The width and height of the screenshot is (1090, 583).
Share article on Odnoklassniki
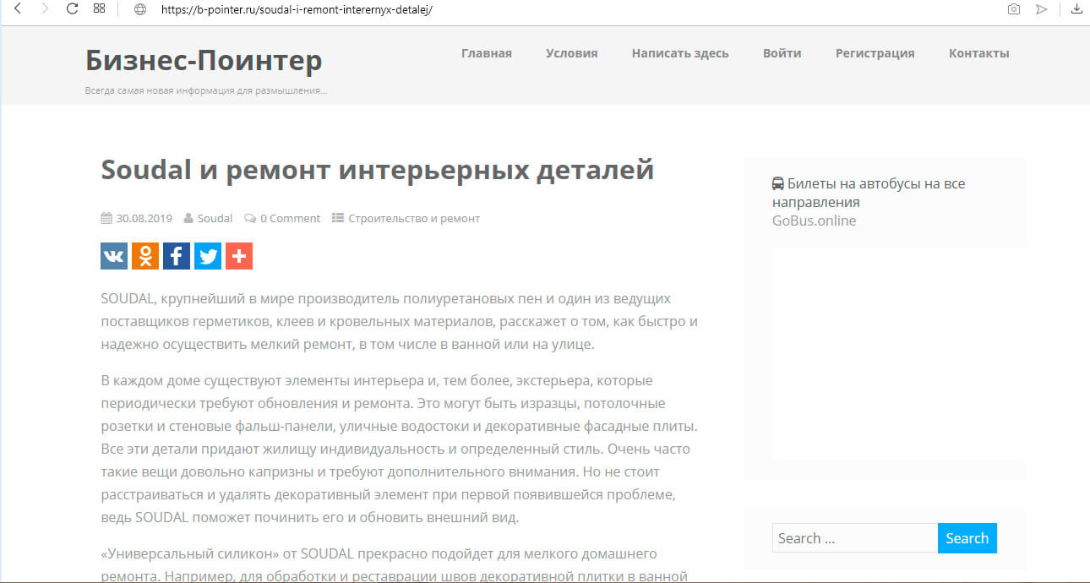145,256
